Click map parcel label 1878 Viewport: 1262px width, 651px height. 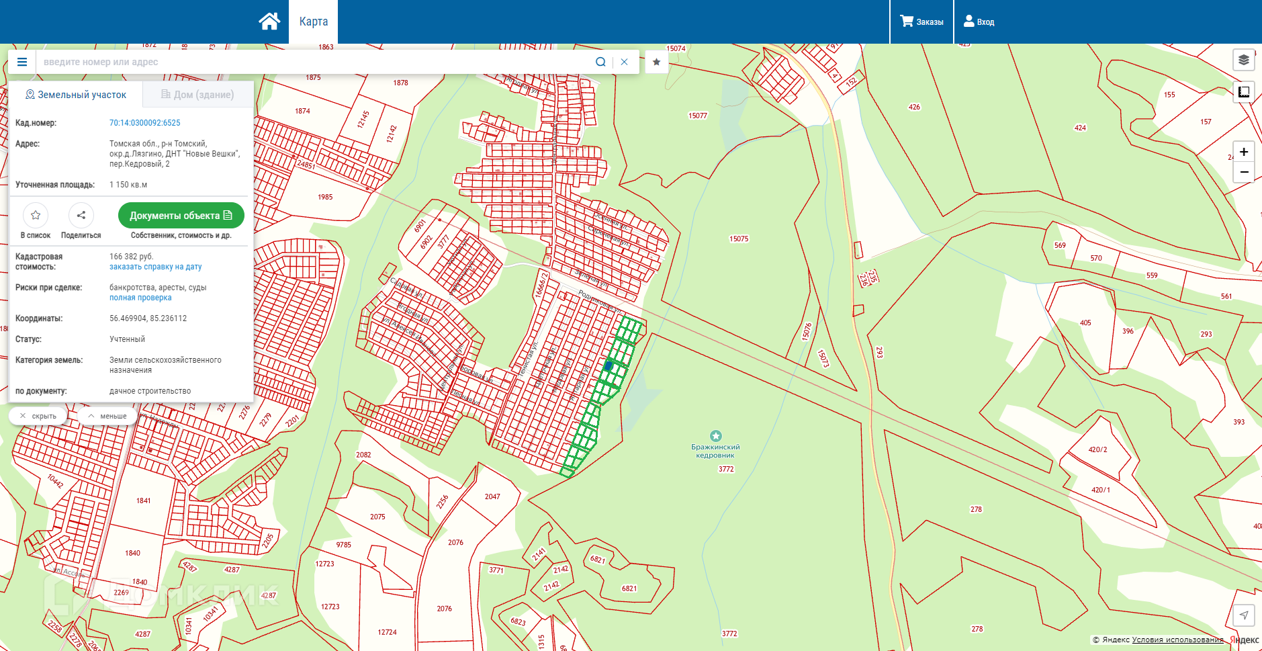tap(400, 83)
